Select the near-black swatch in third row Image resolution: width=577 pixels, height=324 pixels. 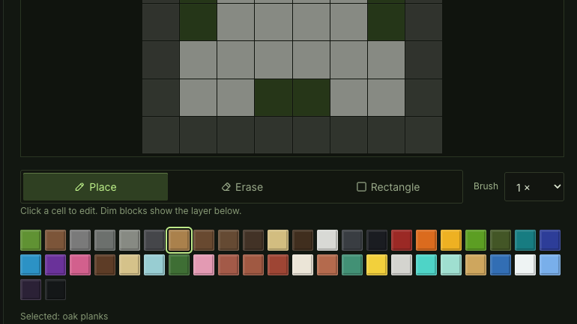(x=55, y=290)
